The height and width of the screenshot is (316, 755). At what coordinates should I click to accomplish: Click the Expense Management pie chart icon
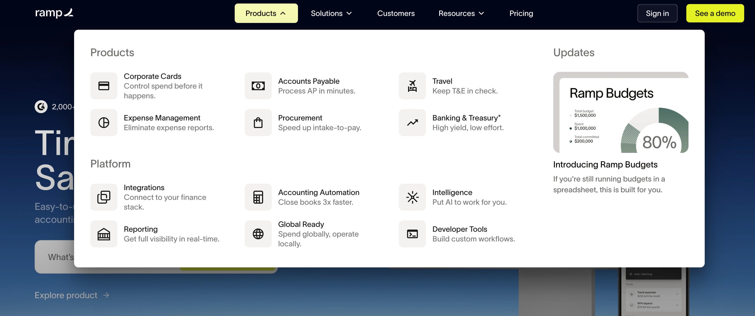click(104, 122)
